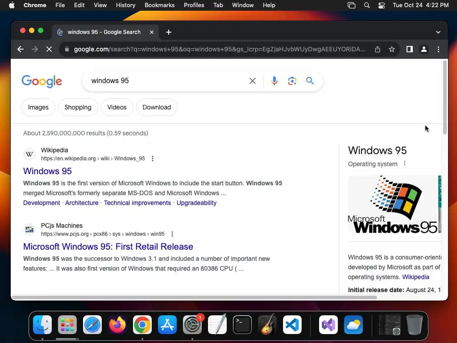Click the About 2,590,000,000 results text
This screenshot has width=457, height=343.
[86, 133]
